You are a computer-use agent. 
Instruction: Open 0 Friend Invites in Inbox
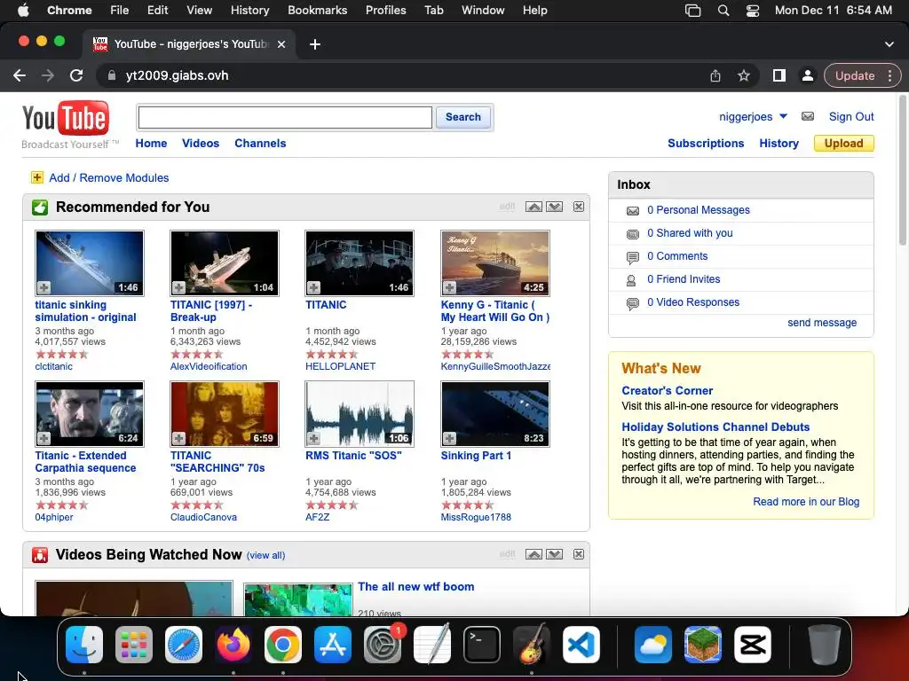684,279
